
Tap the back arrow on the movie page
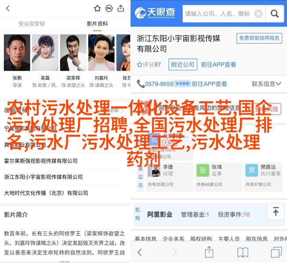coord(8,8)
